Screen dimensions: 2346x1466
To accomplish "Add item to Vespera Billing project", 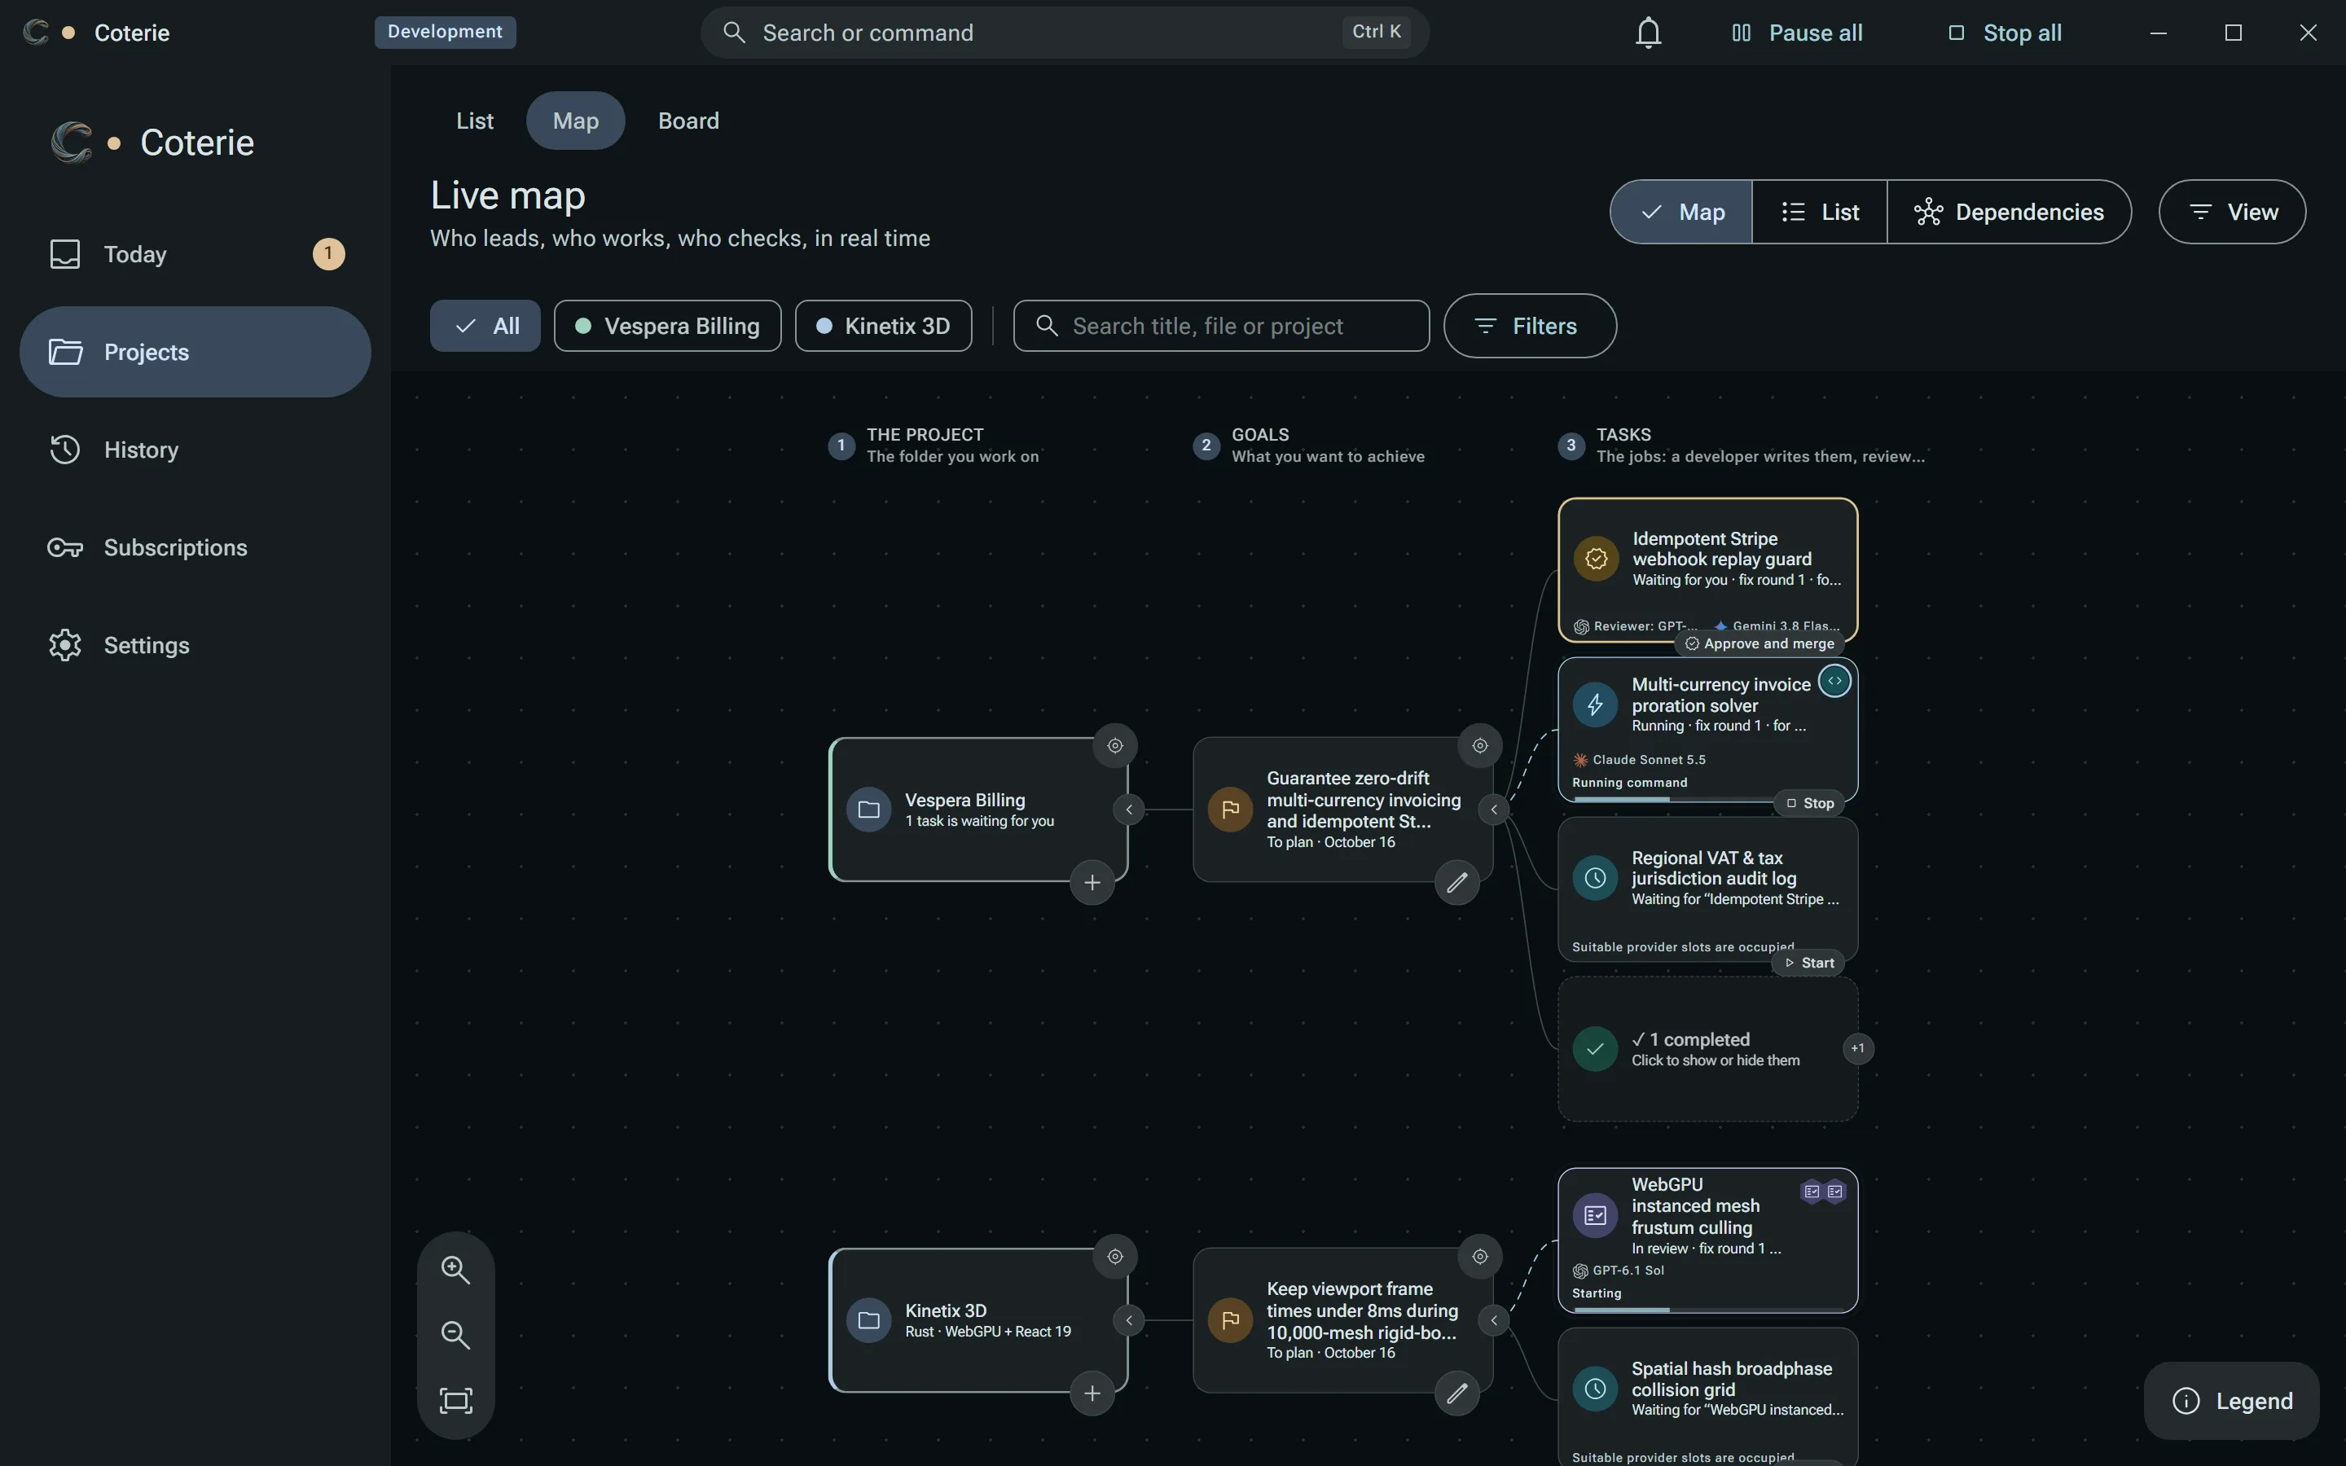I will [1092, 882].
